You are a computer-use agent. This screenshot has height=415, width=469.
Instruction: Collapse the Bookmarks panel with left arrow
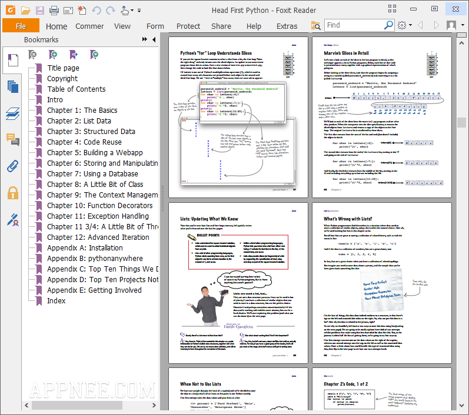tap(154, 39)
